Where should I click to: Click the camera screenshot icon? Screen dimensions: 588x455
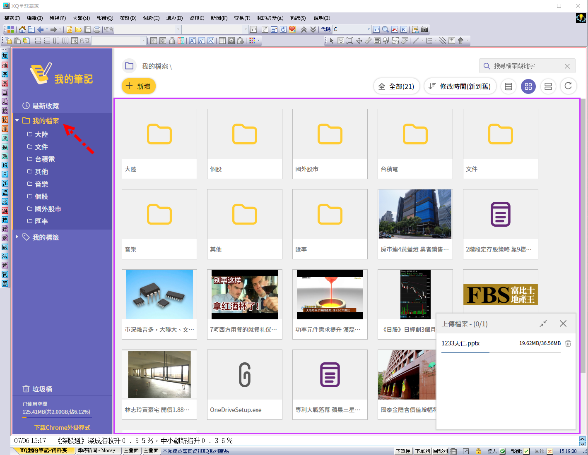tap(424, 29)
